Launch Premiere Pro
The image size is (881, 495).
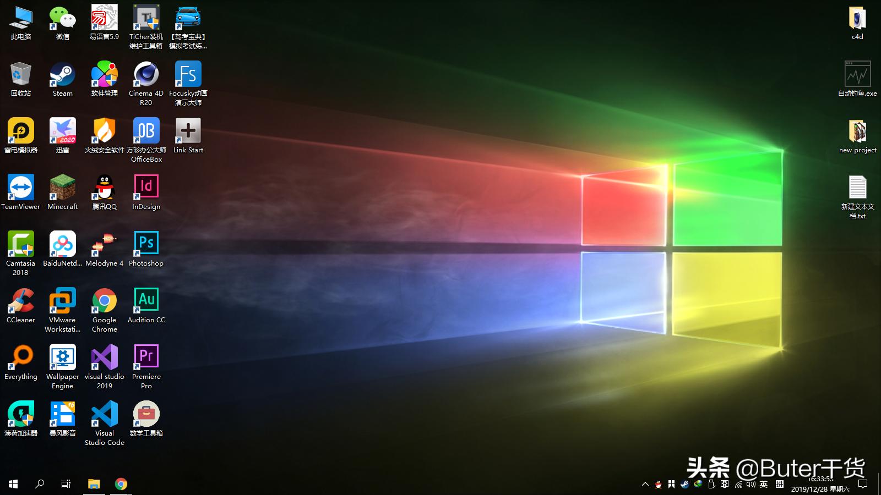(145, 358)
